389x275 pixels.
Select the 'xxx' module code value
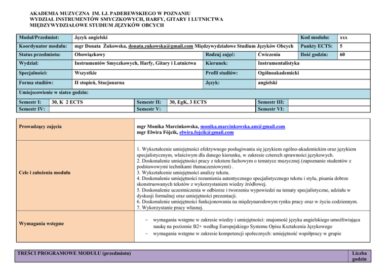tap(344, 37)
